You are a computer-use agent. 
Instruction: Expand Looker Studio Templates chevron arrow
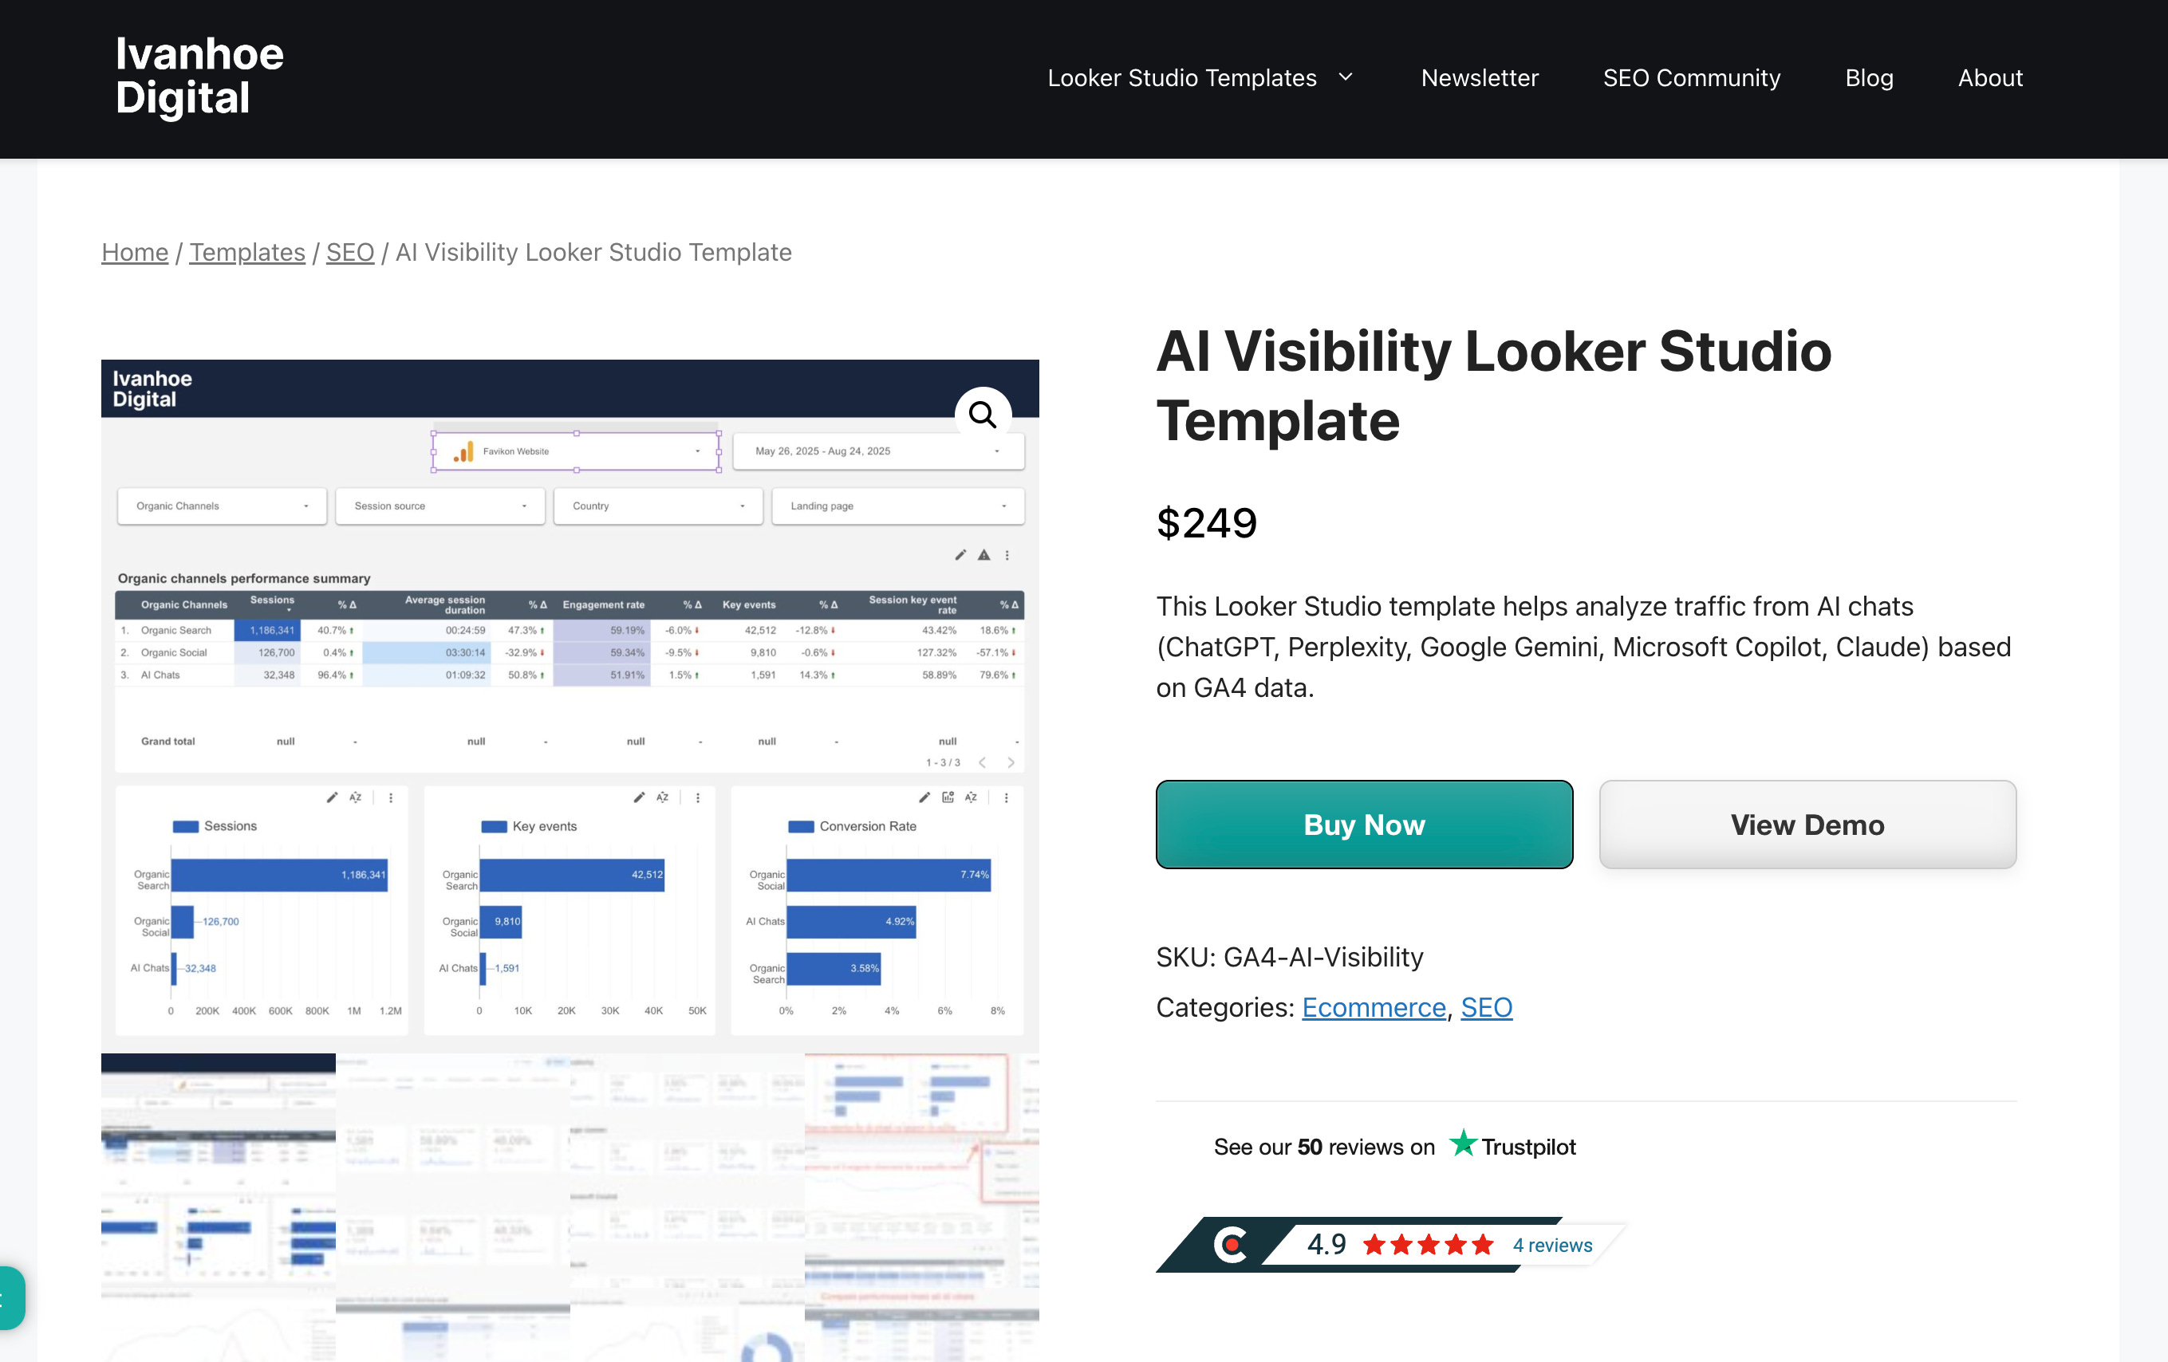[1346, 77]
